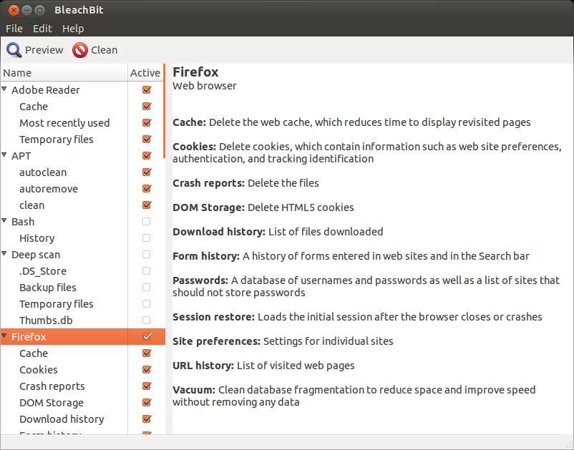Close the BleachBit window
The height and width of the screenshot is (450, 574).
click(14, 10)
